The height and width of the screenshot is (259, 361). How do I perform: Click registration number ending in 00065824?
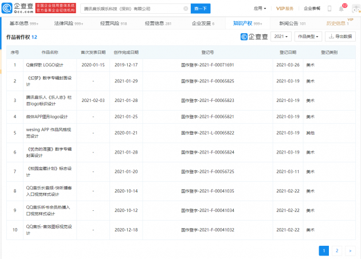click(x=207, y=152)
